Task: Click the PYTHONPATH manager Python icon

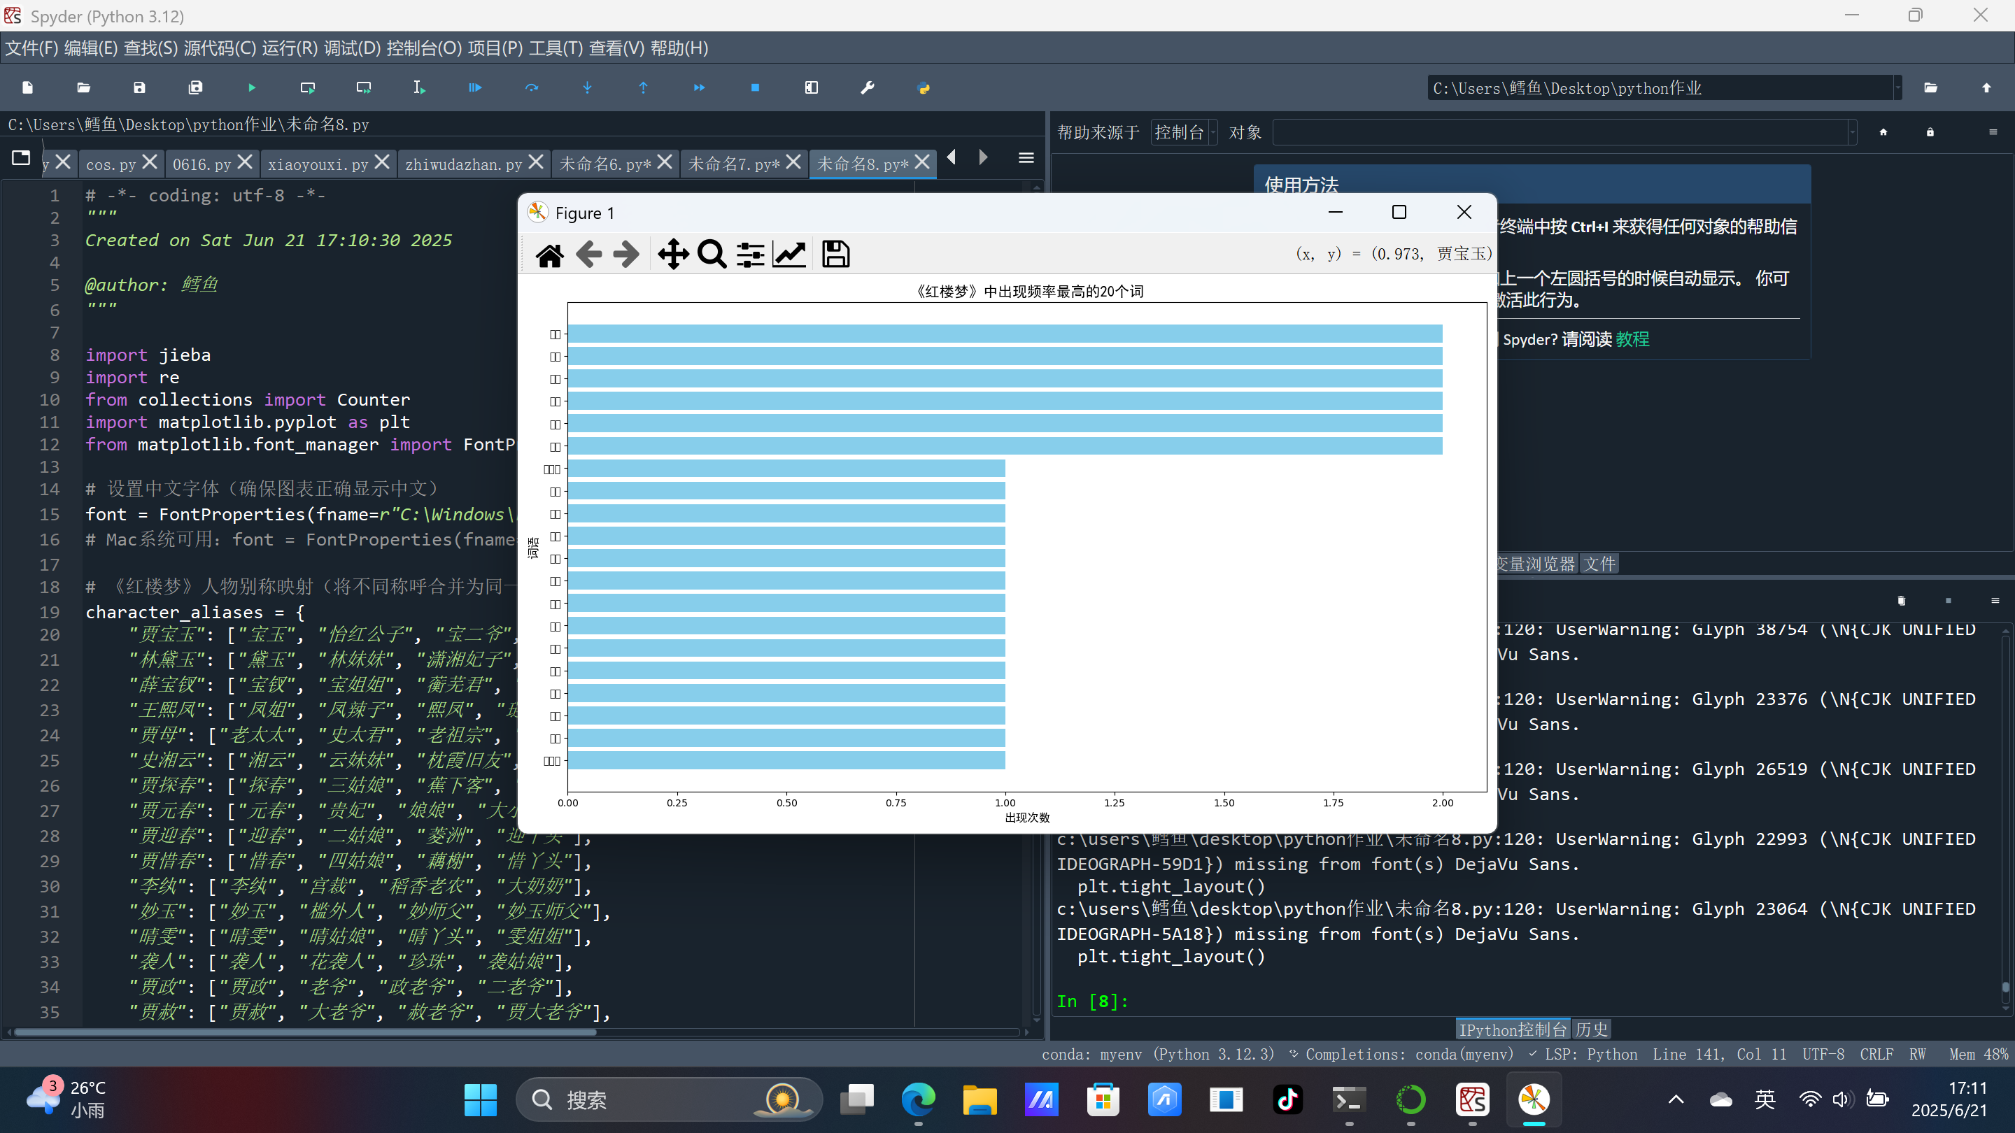Action: point(923,87)
